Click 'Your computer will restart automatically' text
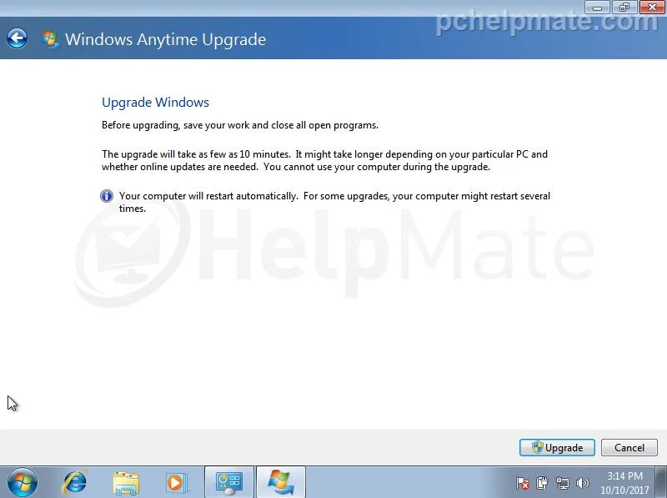This screenshot has height=498, width=667. pyautogui.click(x=334, y=202)
